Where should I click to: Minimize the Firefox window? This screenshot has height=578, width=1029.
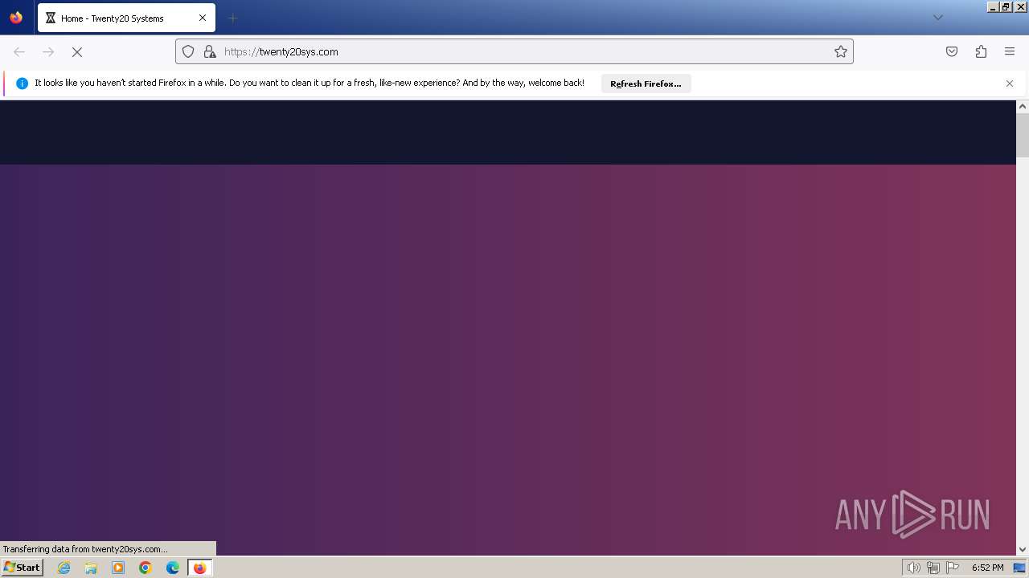pyautogui.click(x=993, y=6)
